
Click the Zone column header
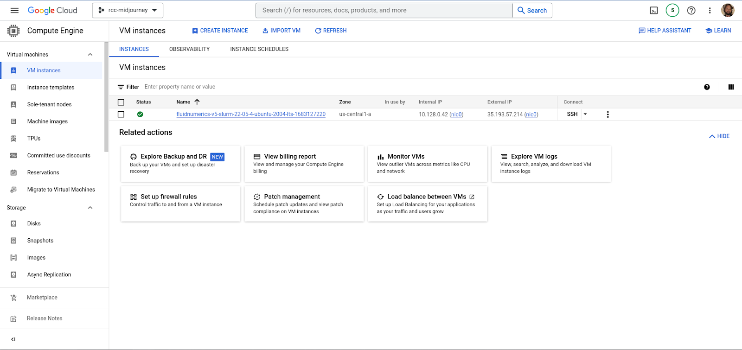(x=345, y=102)
